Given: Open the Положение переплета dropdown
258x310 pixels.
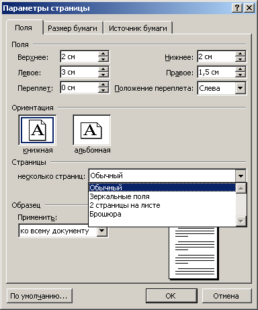Looking at the screenshot, I should 241,88.
